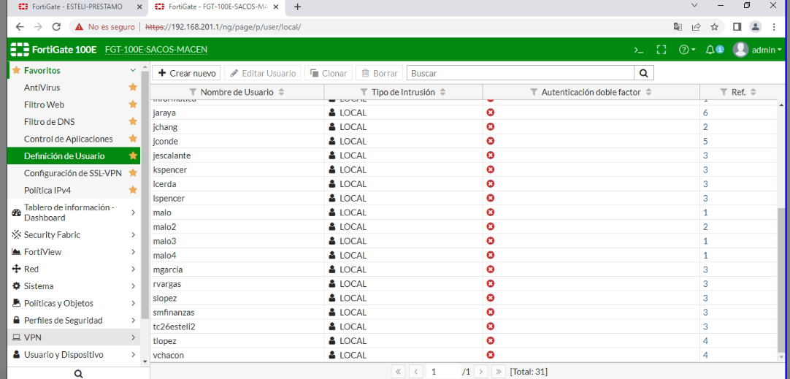Click the user table vertical scrollbar

coord(782,277)
